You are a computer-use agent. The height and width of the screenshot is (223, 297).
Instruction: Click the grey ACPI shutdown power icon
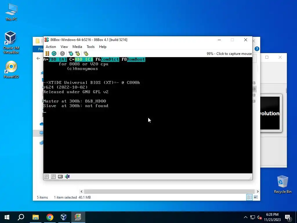coord(62,53)
